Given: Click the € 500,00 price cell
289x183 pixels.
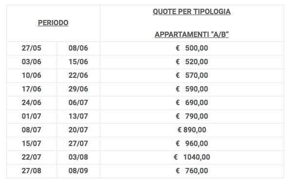Looking at the screenshot, I should [x=192, y=48].
